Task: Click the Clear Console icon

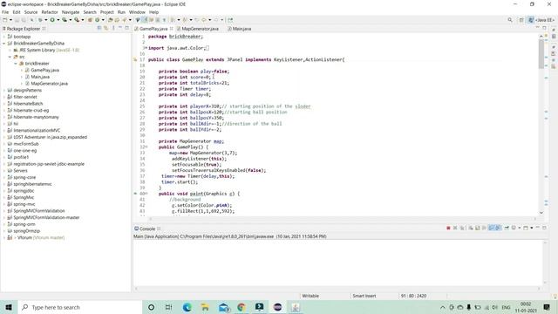Action: (x=471, y=228)
